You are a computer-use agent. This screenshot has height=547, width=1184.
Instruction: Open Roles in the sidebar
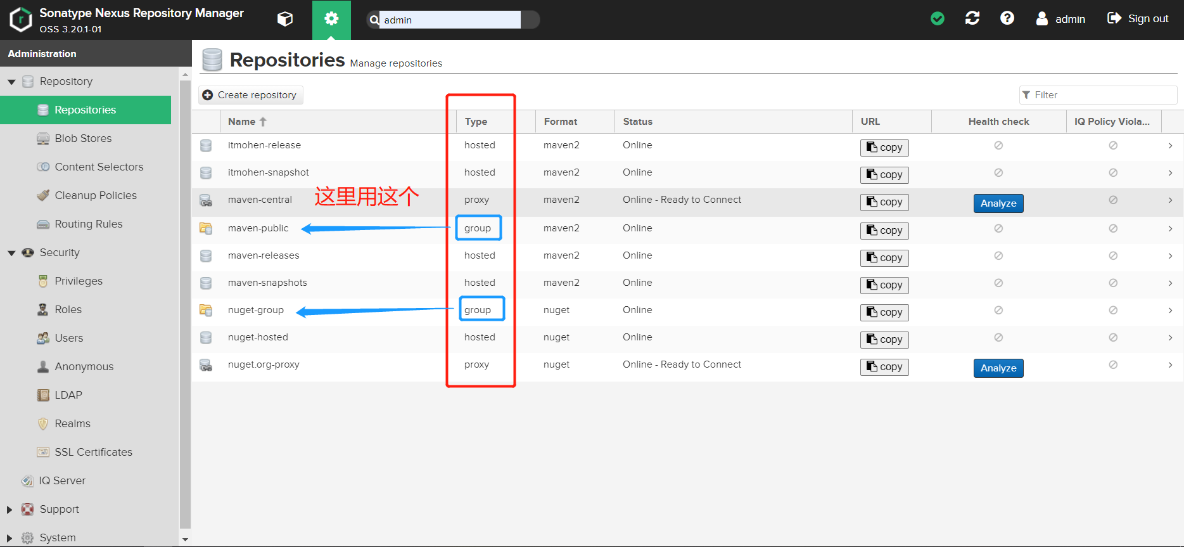pos(68,309)
